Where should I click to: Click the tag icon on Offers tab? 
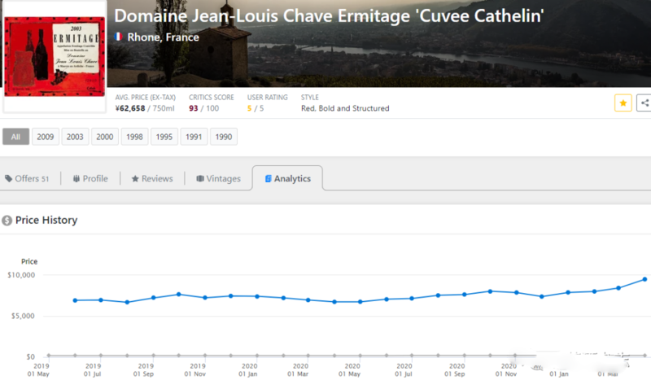pos(9,179)
